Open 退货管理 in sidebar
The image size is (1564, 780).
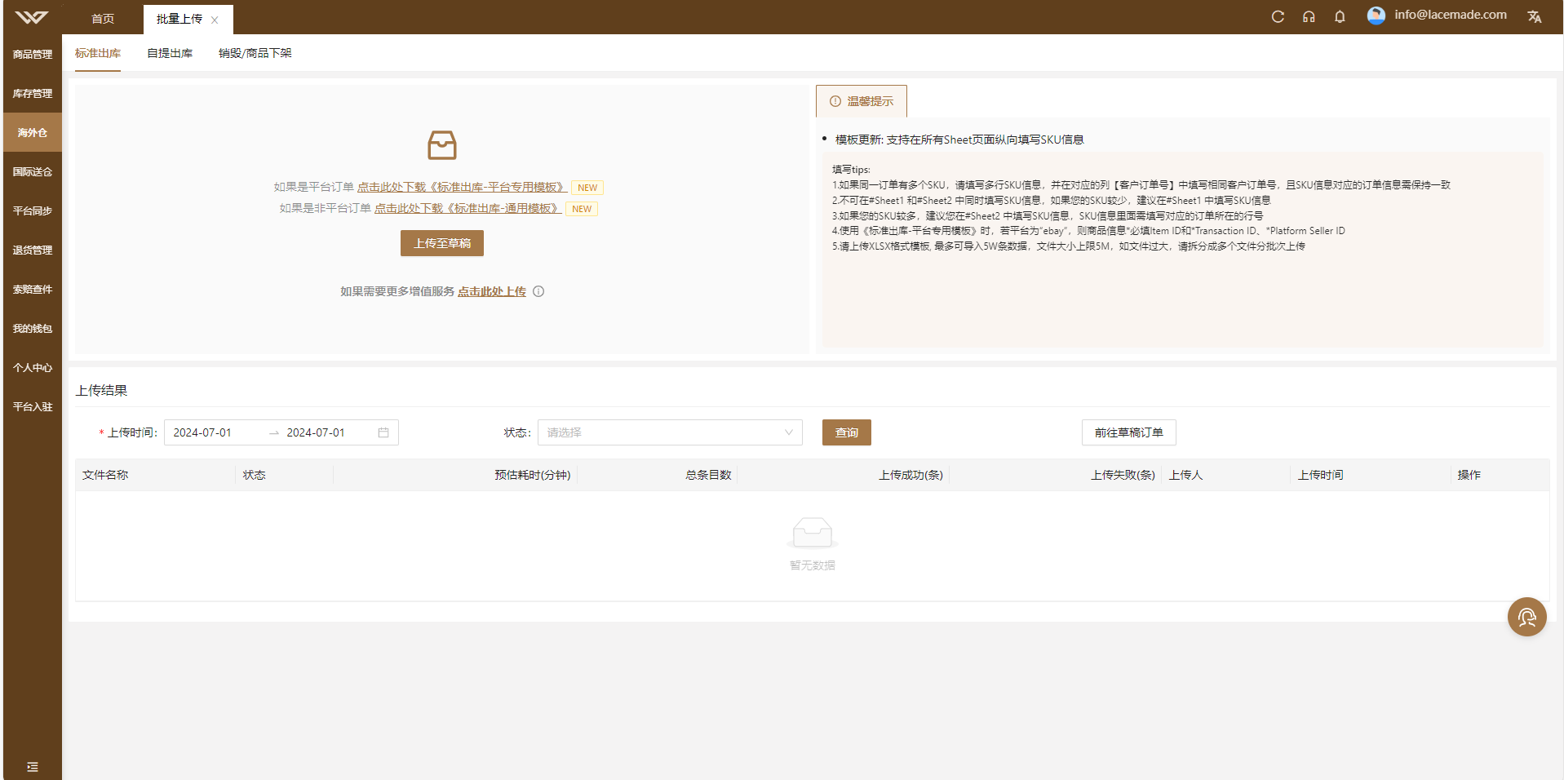coord(33,250)
